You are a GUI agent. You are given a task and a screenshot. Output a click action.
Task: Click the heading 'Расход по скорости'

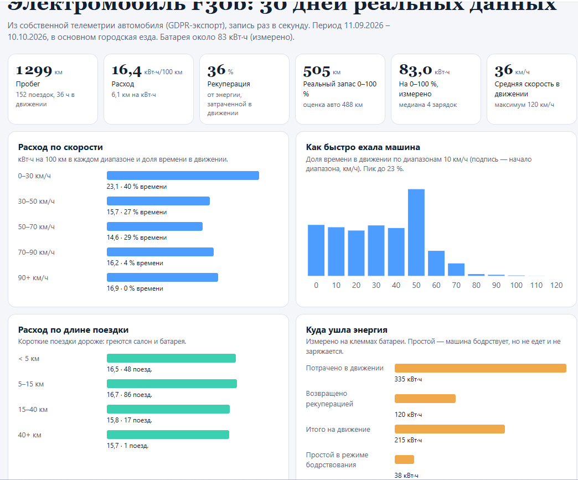(x=60, y=147)
